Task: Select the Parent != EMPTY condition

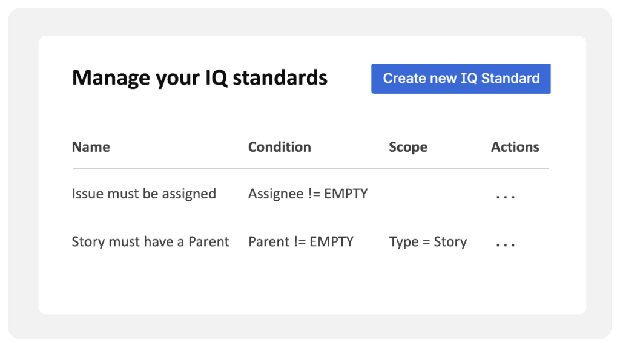Action: pos(300,242)
